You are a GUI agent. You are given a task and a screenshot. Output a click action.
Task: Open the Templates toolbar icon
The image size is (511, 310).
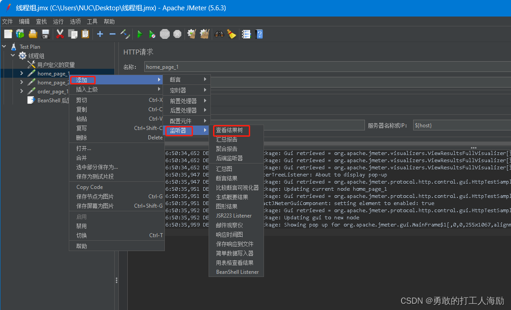click(20, 34)
